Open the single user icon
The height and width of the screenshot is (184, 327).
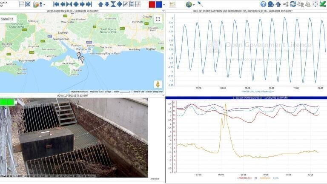coord(308,4)
